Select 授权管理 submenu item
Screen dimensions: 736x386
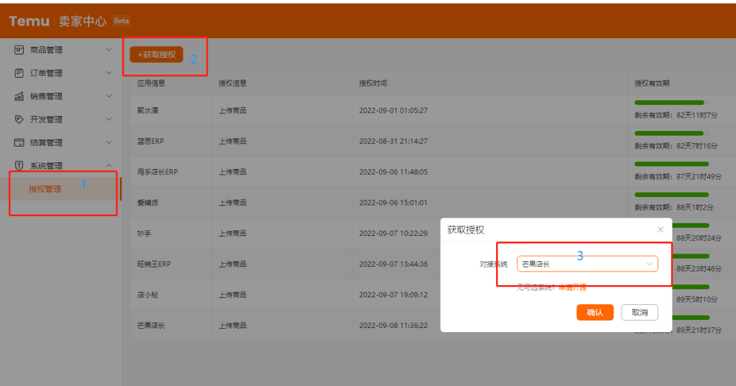[45, 189]
